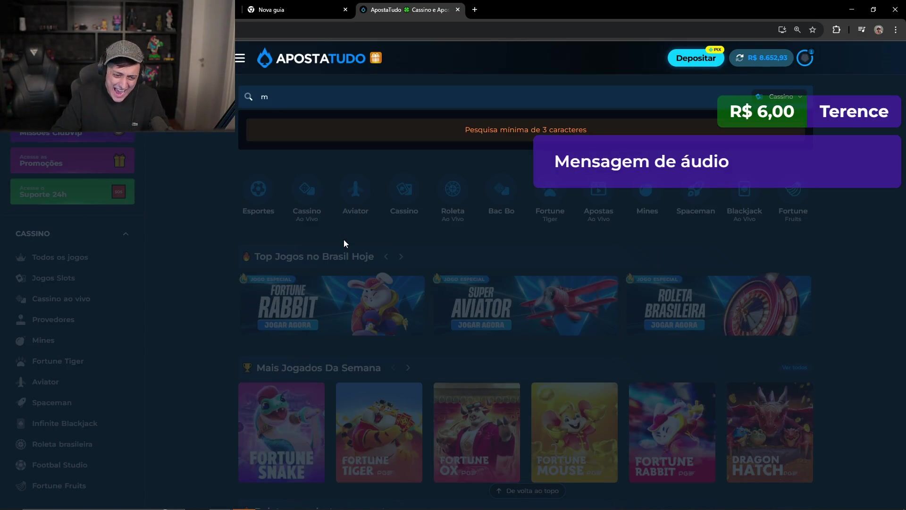Open the Ver todos link

pyautogui.click(x=794, y=368)
